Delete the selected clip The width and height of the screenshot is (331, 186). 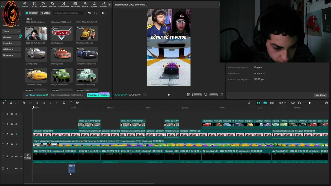coord(57,103)
